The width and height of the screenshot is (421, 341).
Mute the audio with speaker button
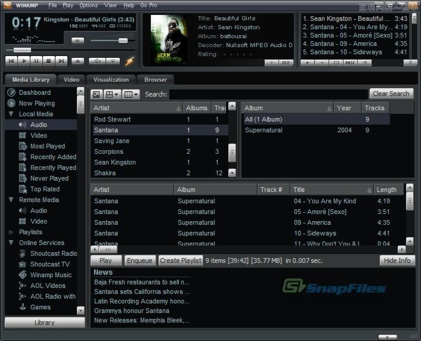(78, 41)
